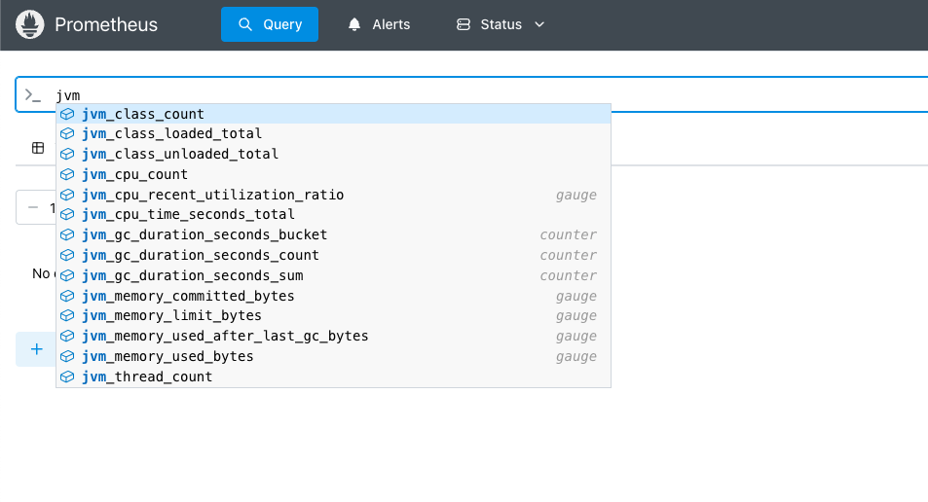The height and width of the screenshot is (502, 928).
Task: Click the cube icon beside jvm_cpu_recent_utilization_ratio
Action: point(67,195)
